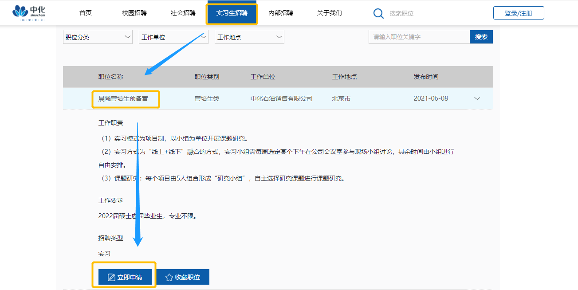Click 立即申请 to apply

pyautogui.click(x=125, y=277)
